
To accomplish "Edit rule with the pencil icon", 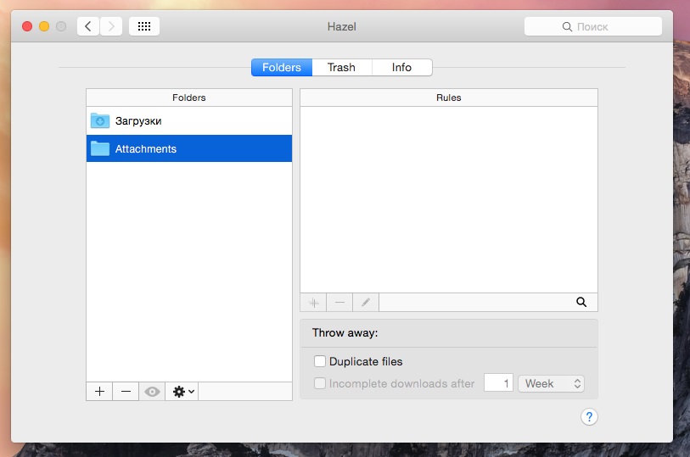I will (x=366, y=303).
